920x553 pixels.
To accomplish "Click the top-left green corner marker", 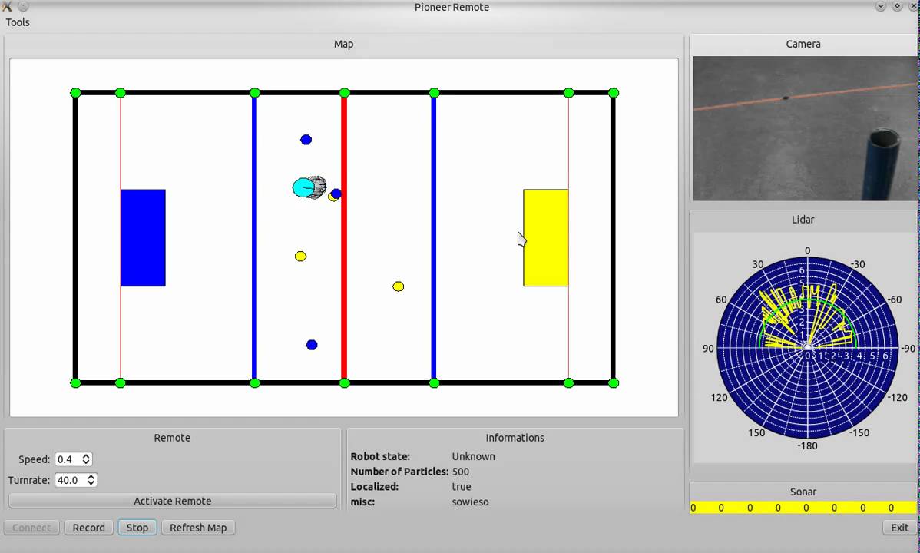I will pyautogui.click(x=75, y=93).
